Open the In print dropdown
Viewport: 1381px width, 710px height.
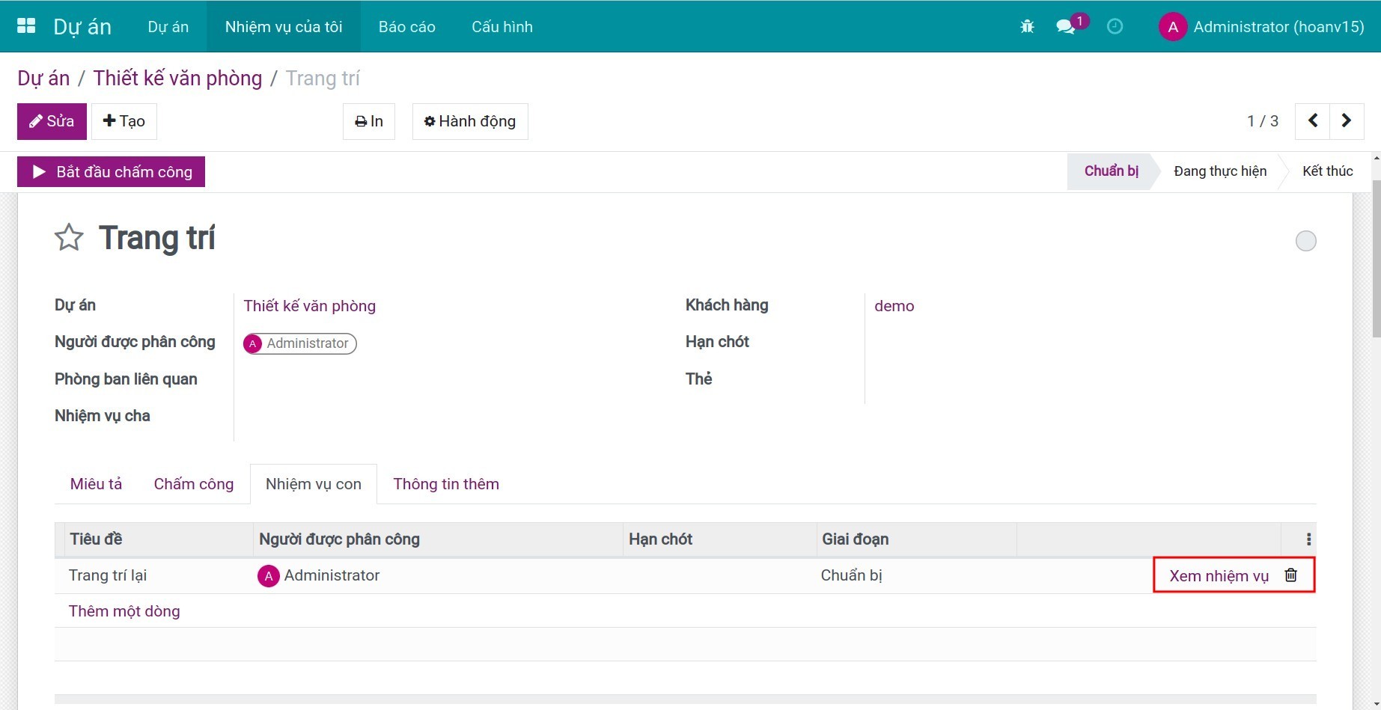pyautogui.click(x=369, y=121)
